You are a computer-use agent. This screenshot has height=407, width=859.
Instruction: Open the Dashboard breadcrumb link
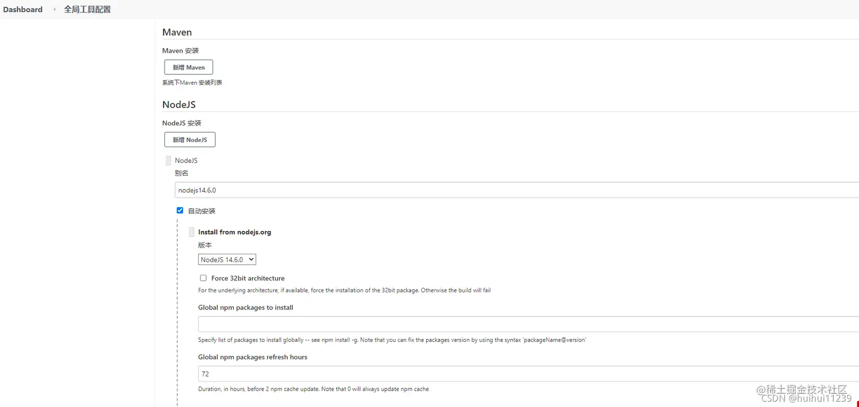point(23,9)
